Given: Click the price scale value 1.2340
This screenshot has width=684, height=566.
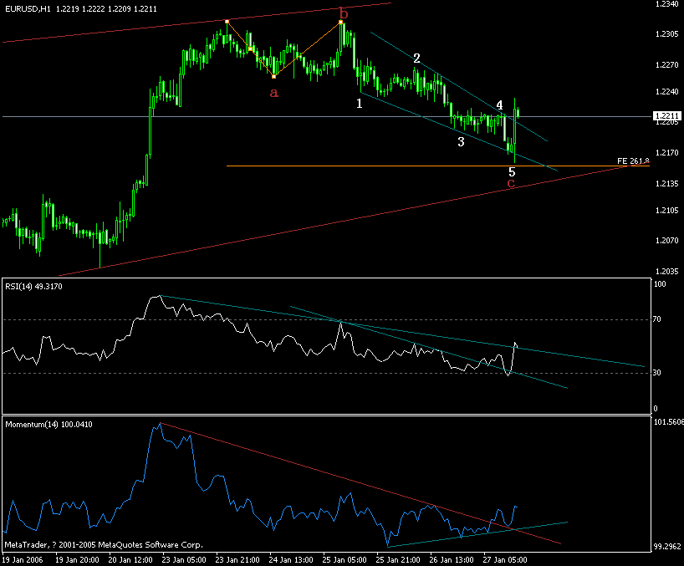Looking at the screenshot, I should [667, 4].
